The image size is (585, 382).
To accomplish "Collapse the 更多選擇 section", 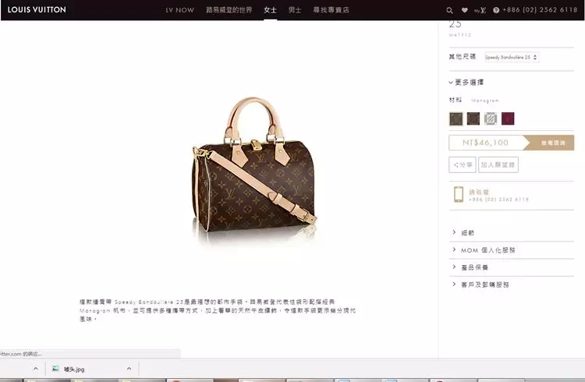I will pos(466,83).
